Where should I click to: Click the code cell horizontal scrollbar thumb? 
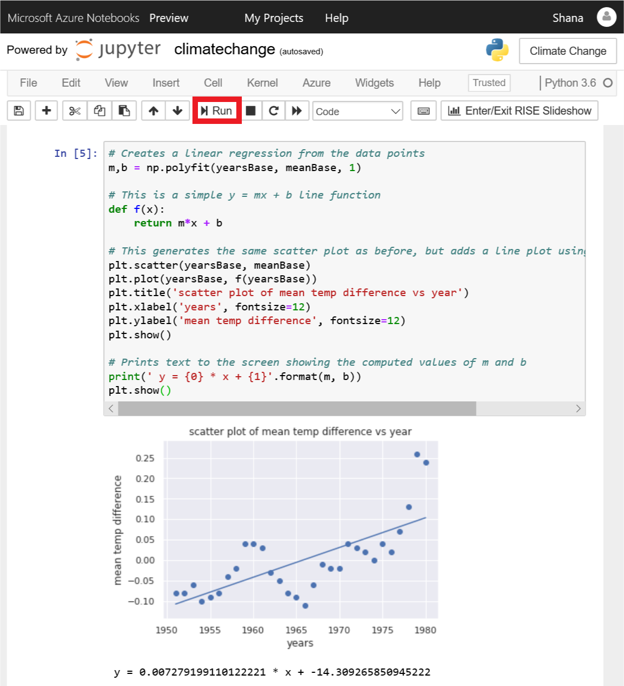pos(297,409)
